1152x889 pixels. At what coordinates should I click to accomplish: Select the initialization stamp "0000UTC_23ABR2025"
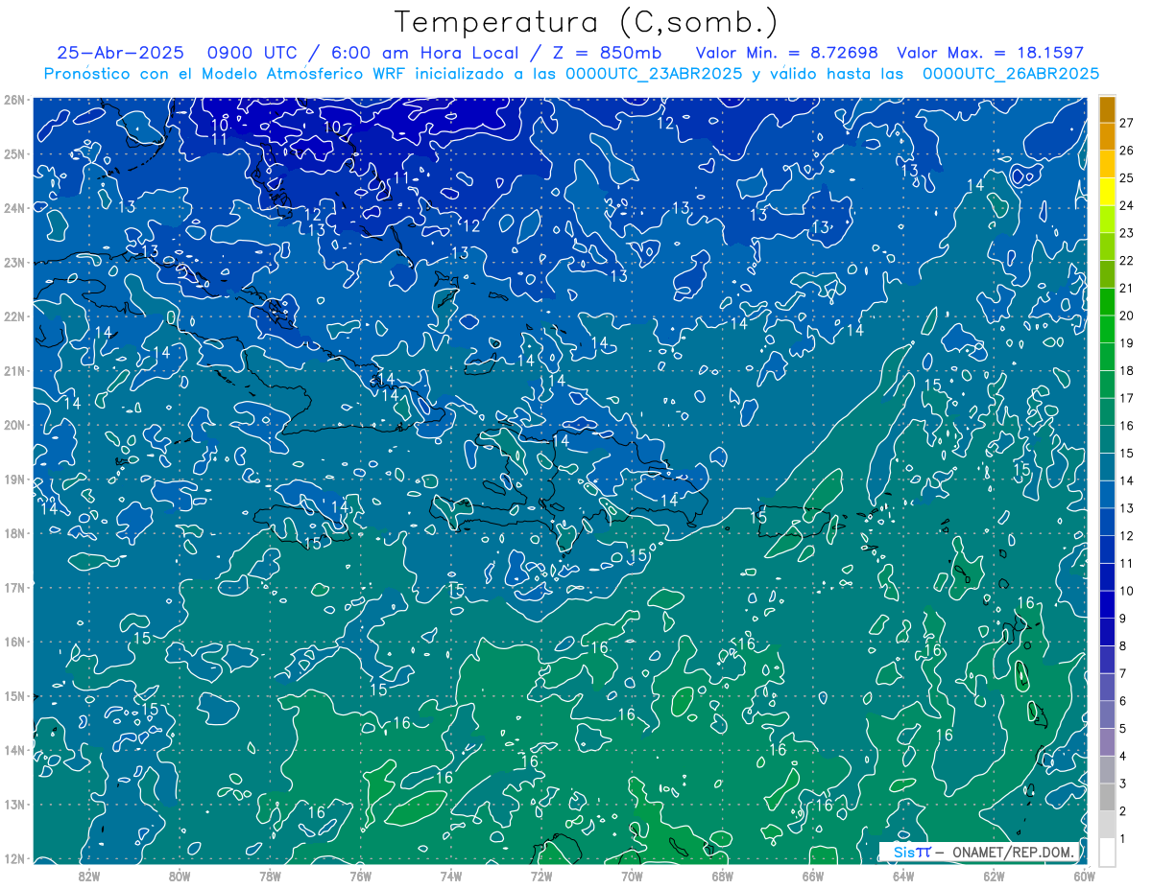click(654, 73)
